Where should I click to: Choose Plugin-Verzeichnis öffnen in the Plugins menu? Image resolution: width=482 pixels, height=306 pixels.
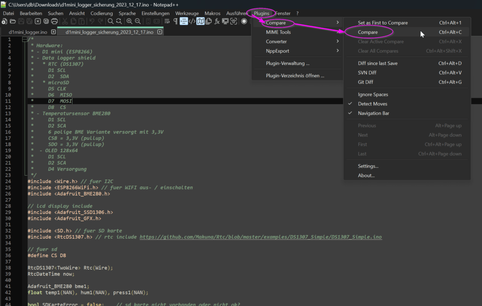click(297, 76)
